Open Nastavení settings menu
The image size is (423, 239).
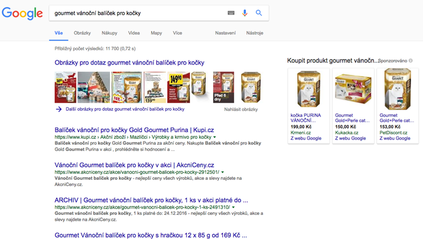[225, 33]
